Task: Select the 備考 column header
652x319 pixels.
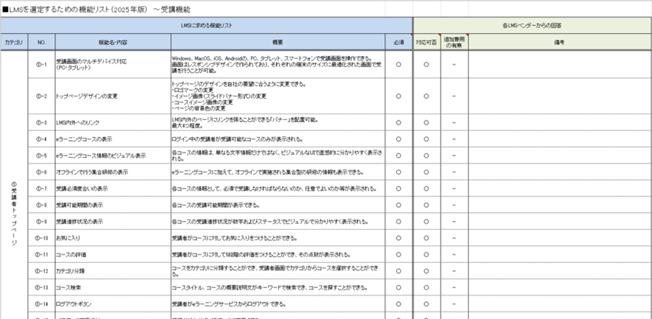Action: pos(559,43)
